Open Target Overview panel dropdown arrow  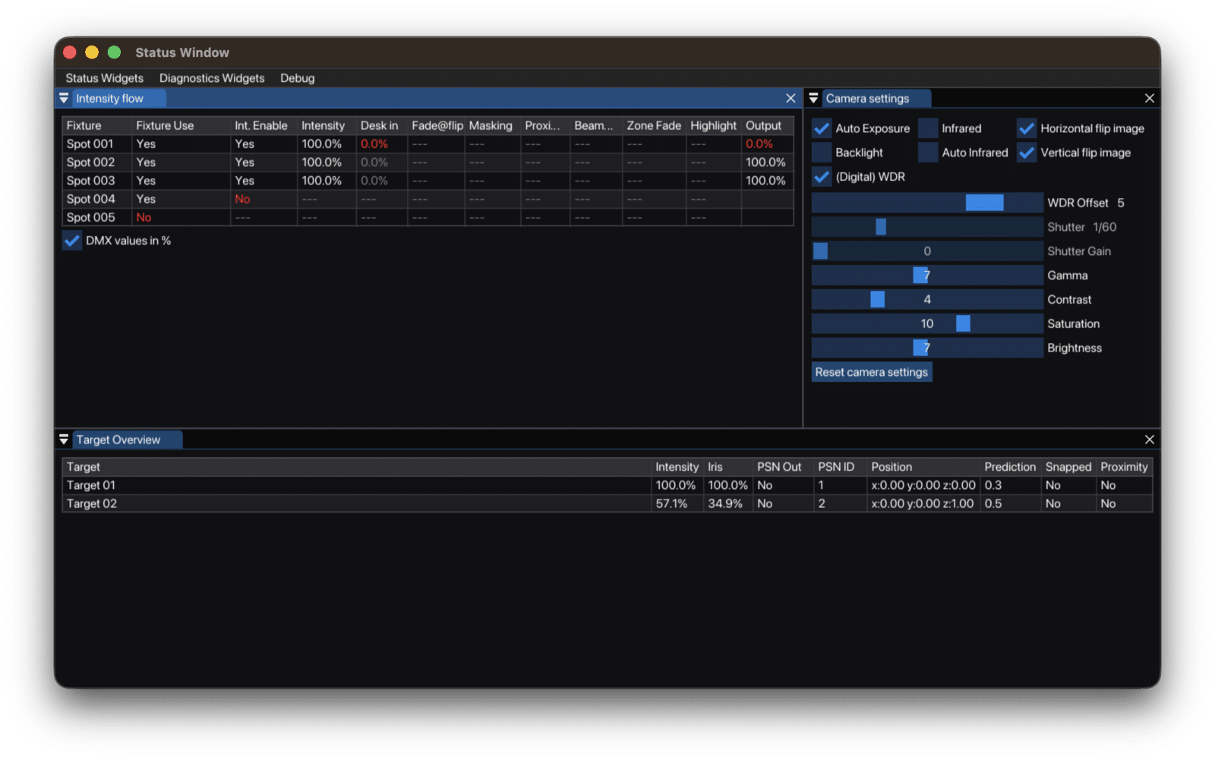coord(64,440)
